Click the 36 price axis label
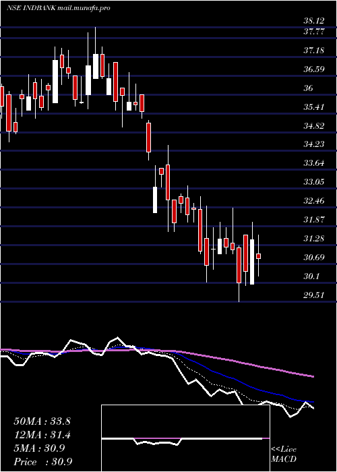This screenshot has width=337, height=472. pos(309,88)
